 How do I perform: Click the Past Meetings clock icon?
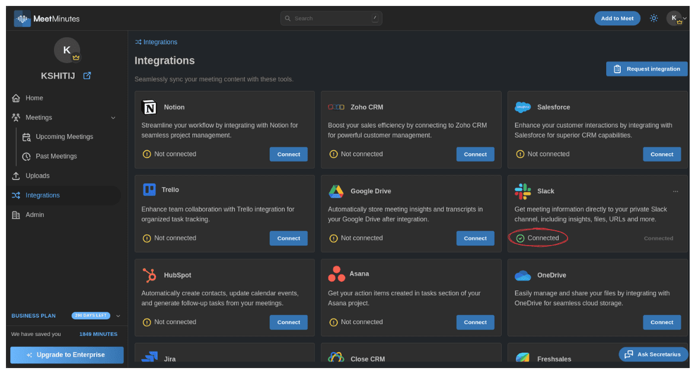click(27, 156)
